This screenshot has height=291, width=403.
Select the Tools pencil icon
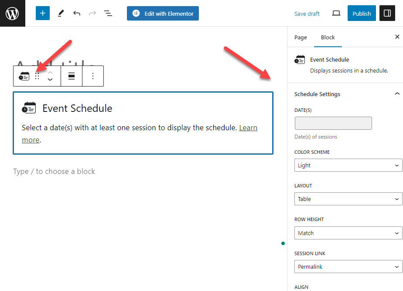click(x=61, y=13)
